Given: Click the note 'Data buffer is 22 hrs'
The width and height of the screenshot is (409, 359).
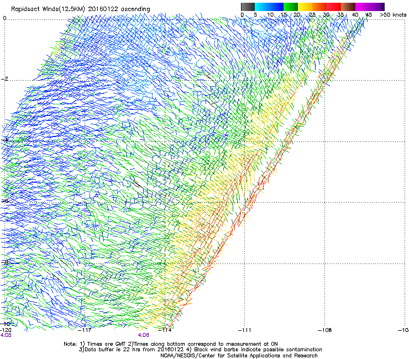Looking at the screenshot, I should (113, 350).
